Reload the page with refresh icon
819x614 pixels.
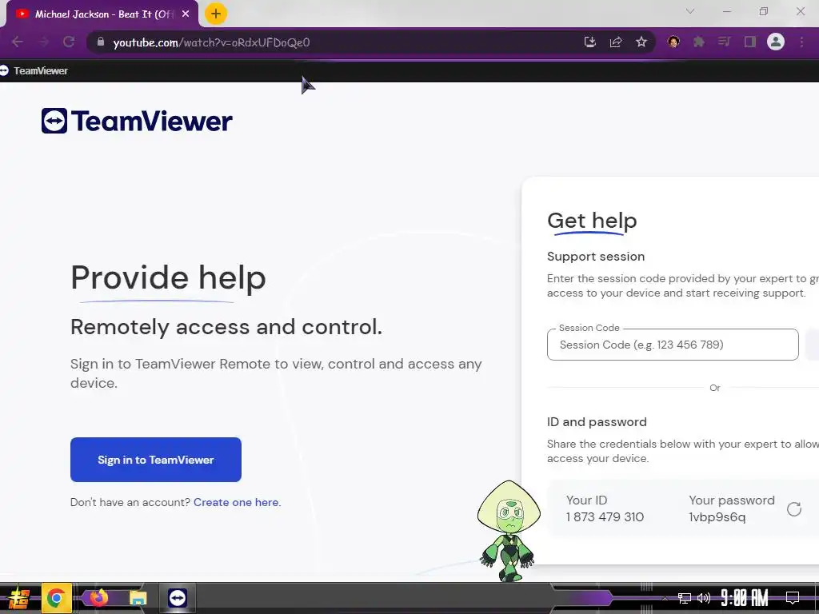[69, 42]
